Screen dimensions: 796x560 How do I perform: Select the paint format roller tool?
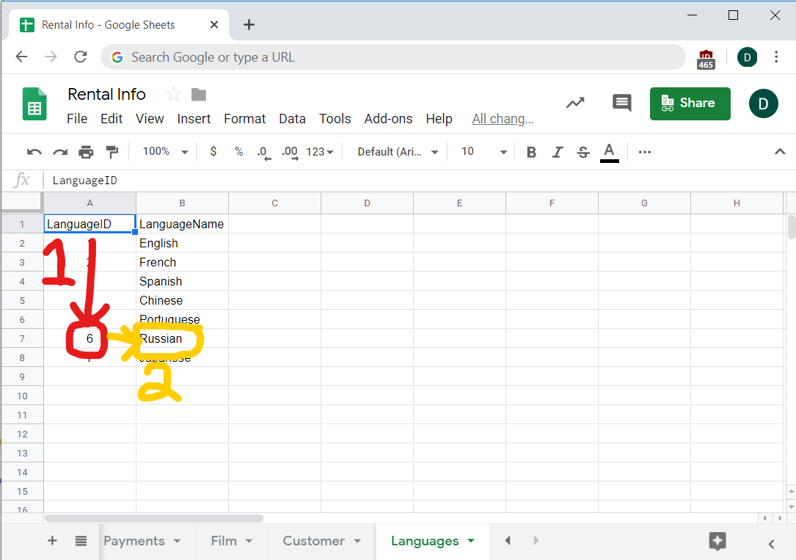coord(112,152)
